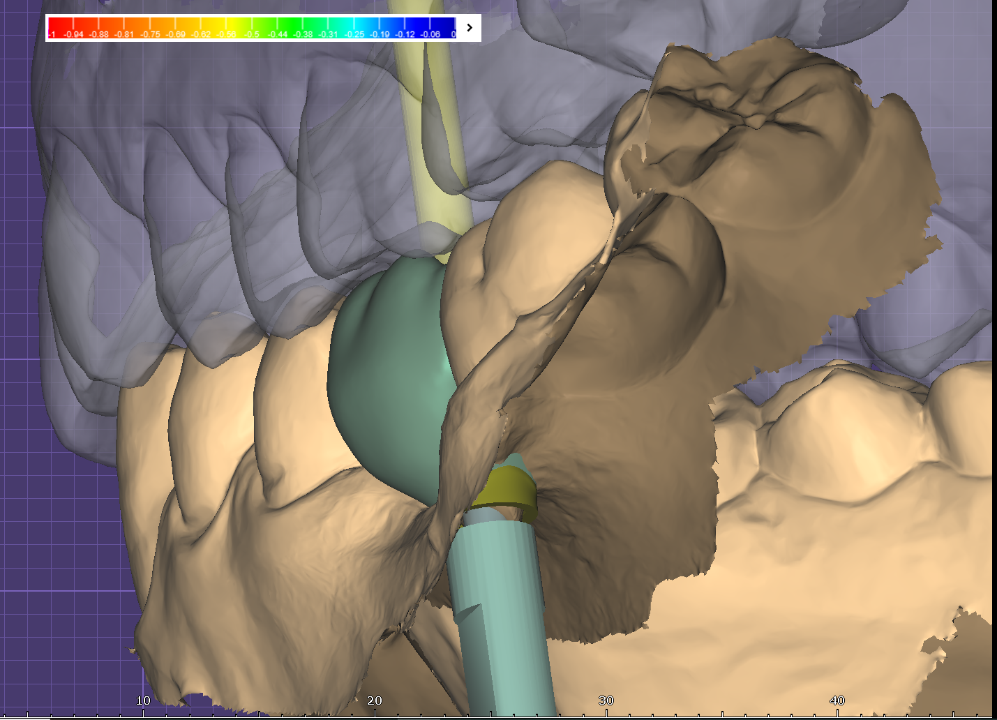
Task: Select the translucent yellow screw channel cylinder
Action: (431, 140)
